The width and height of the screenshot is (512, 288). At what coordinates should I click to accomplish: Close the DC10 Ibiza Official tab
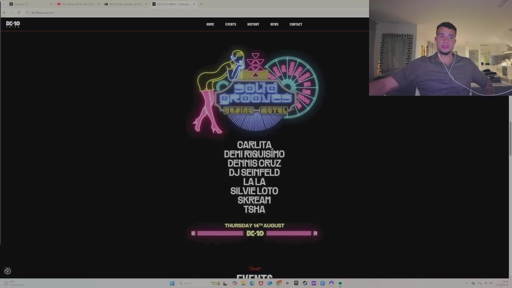[194, 4]
